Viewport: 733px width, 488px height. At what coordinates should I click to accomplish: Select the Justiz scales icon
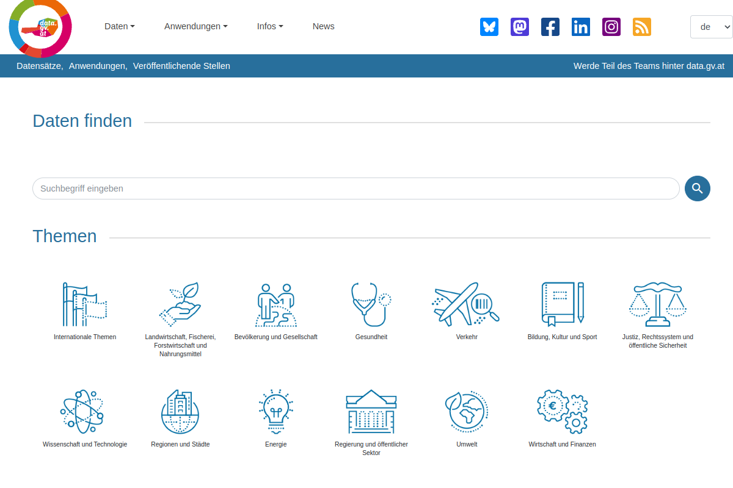658,304
